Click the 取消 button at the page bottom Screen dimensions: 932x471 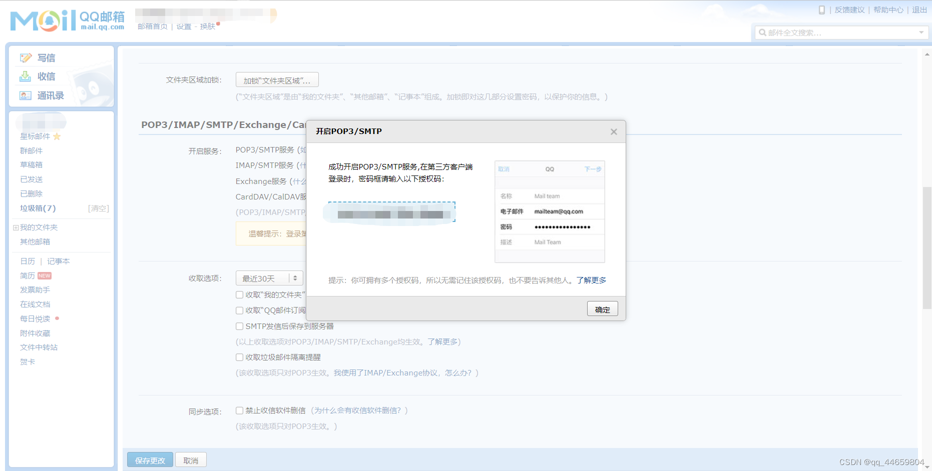191,460
